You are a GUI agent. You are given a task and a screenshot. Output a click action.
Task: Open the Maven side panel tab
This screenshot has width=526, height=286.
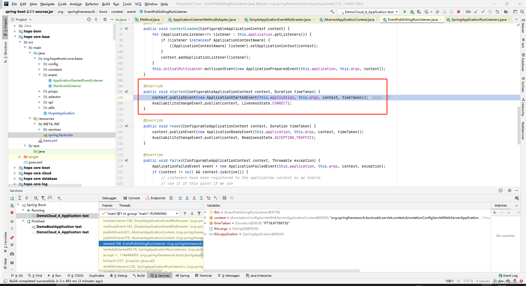click(x=523, y=26)
